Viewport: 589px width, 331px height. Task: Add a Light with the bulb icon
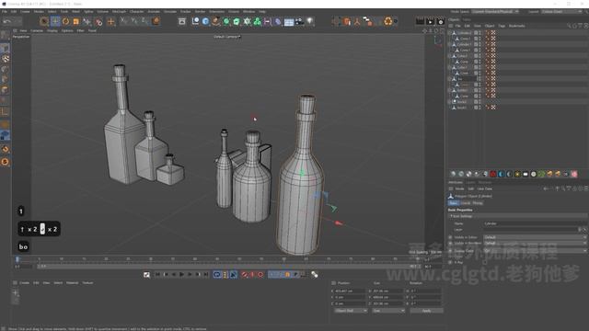click(310, 21)
